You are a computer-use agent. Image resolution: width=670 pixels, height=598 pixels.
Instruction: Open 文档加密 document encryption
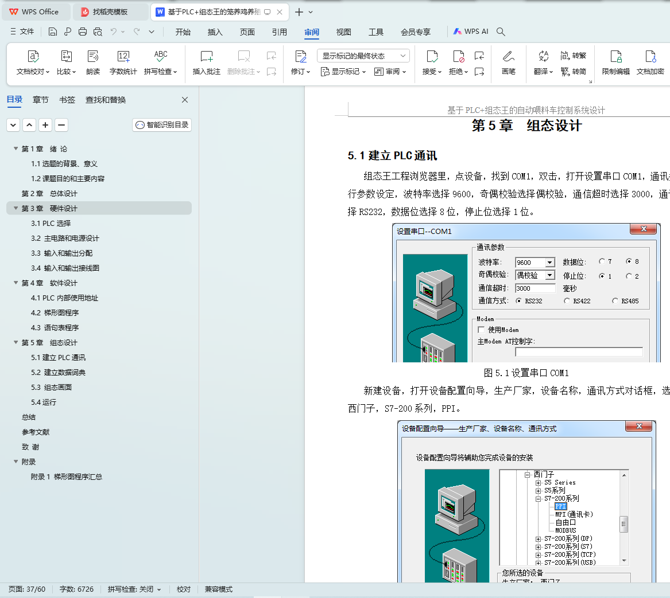(650, 62)
